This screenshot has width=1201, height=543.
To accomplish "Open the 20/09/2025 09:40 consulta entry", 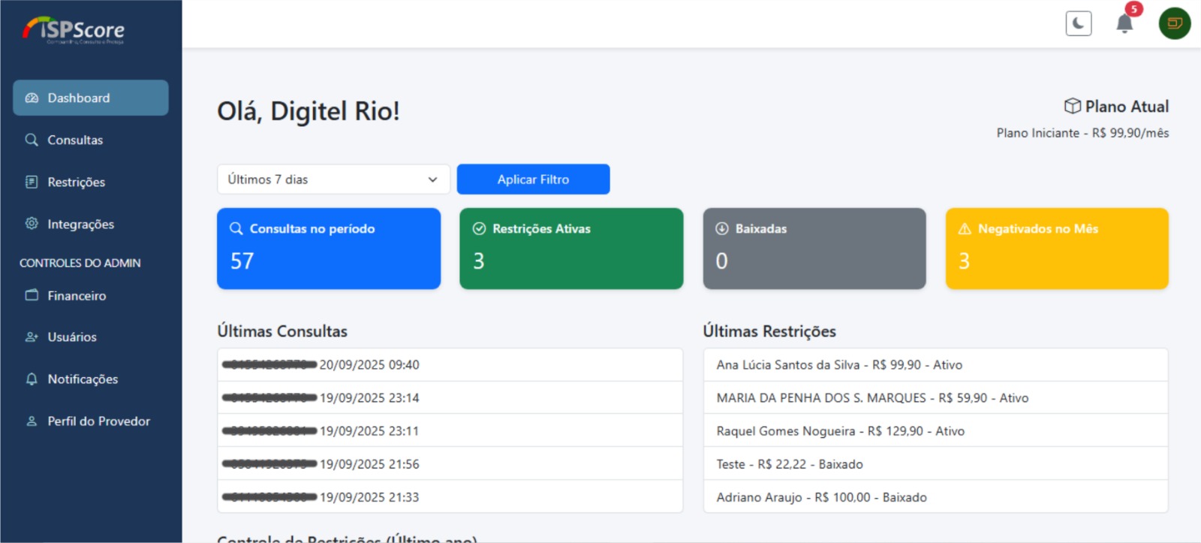I will coord(369,365).
